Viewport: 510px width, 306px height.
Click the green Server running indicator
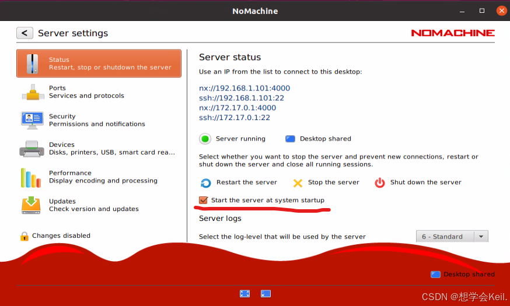[x=205, y=139]
